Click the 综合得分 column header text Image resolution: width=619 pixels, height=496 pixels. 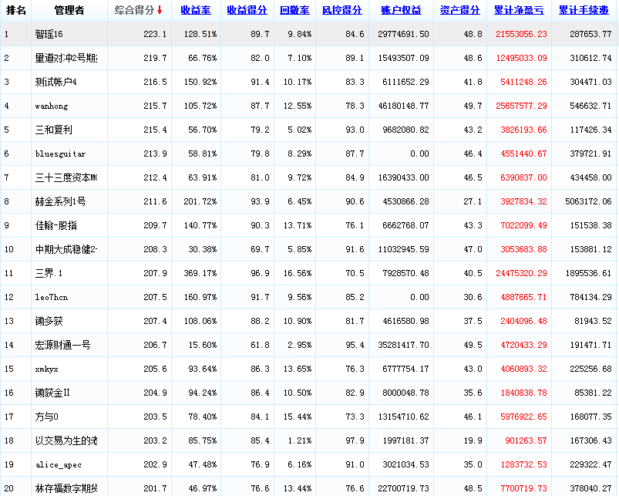tap(134, 11)
